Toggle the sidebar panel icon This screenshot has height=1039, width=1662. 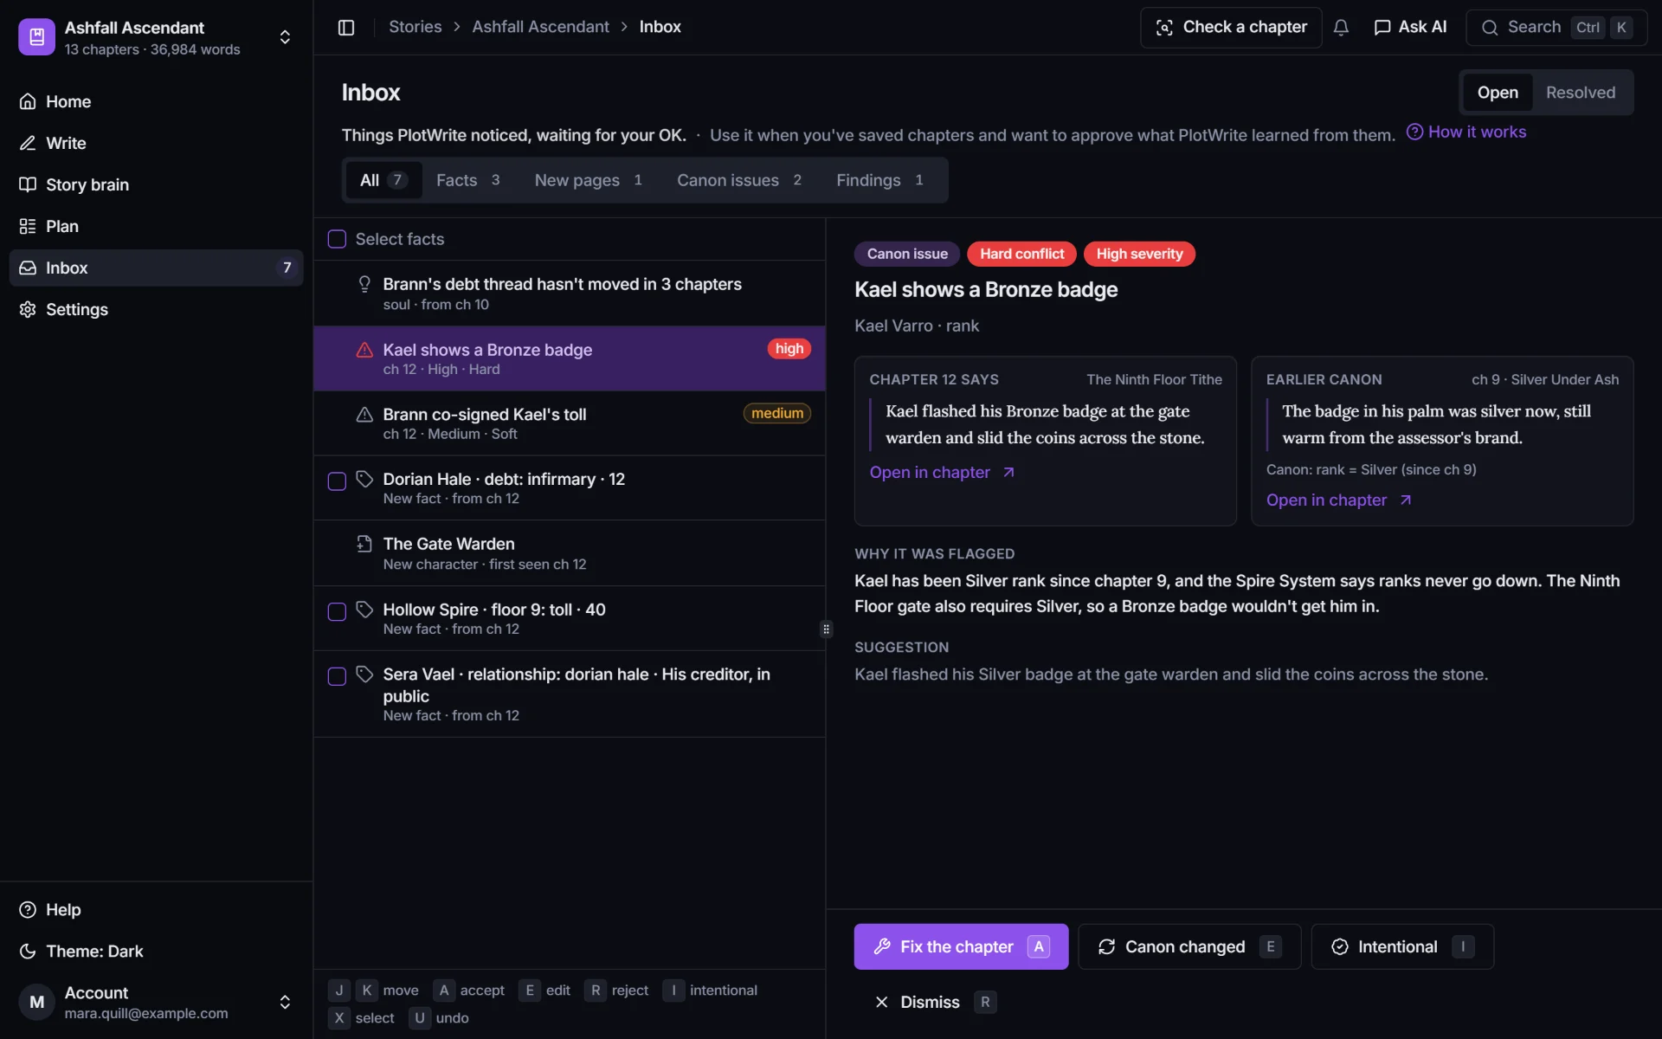[346, 27]
